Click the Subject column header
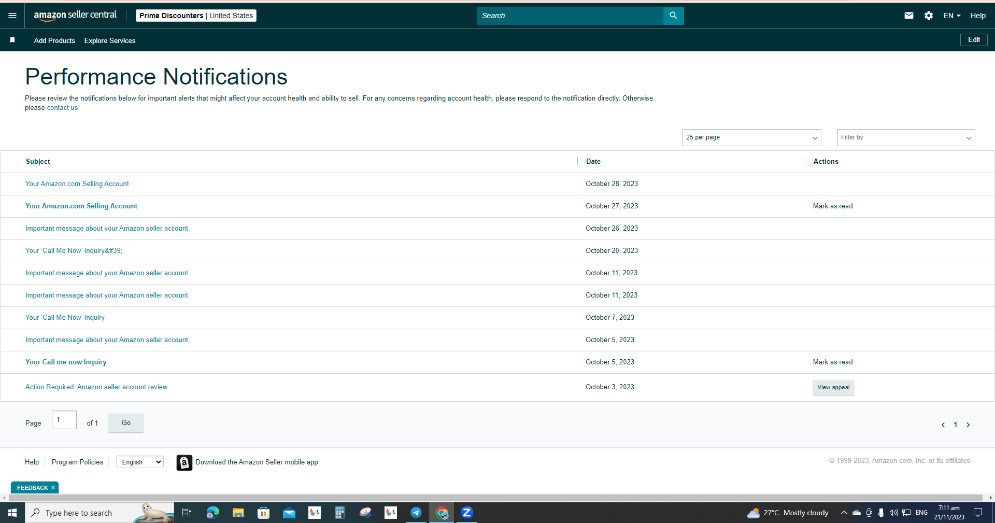 [x=38, y=161]
